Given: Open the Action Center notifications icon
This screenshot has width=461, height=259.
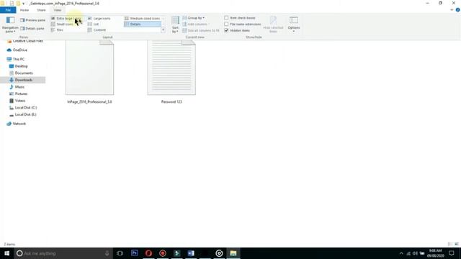Looking at the screenshot, I should point(452,253).
